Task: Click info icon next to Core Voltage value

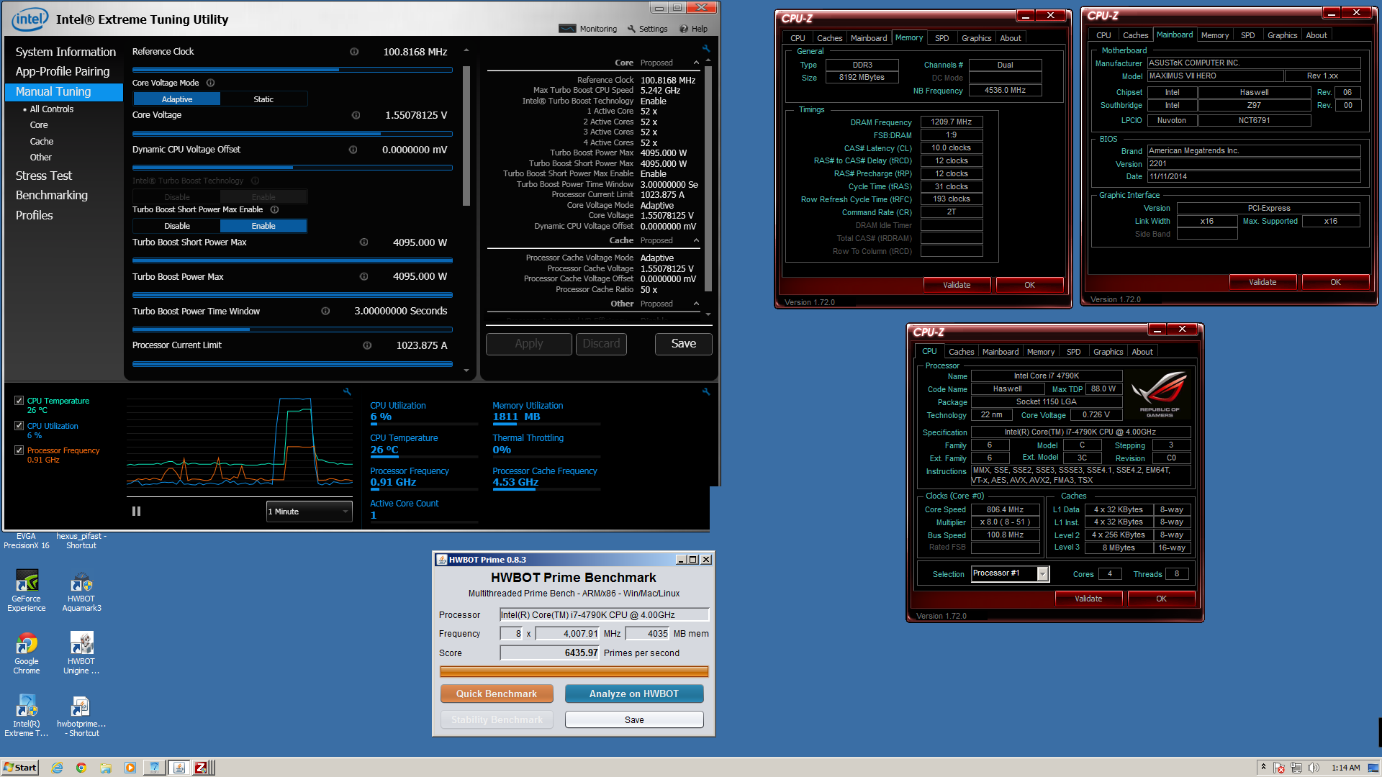Action: (356, 115)
